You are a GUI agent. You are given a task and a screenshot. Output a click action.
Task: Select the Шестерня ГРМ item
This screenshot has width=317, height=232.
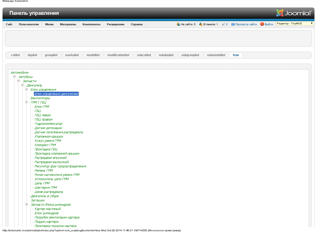click(46, 187)
